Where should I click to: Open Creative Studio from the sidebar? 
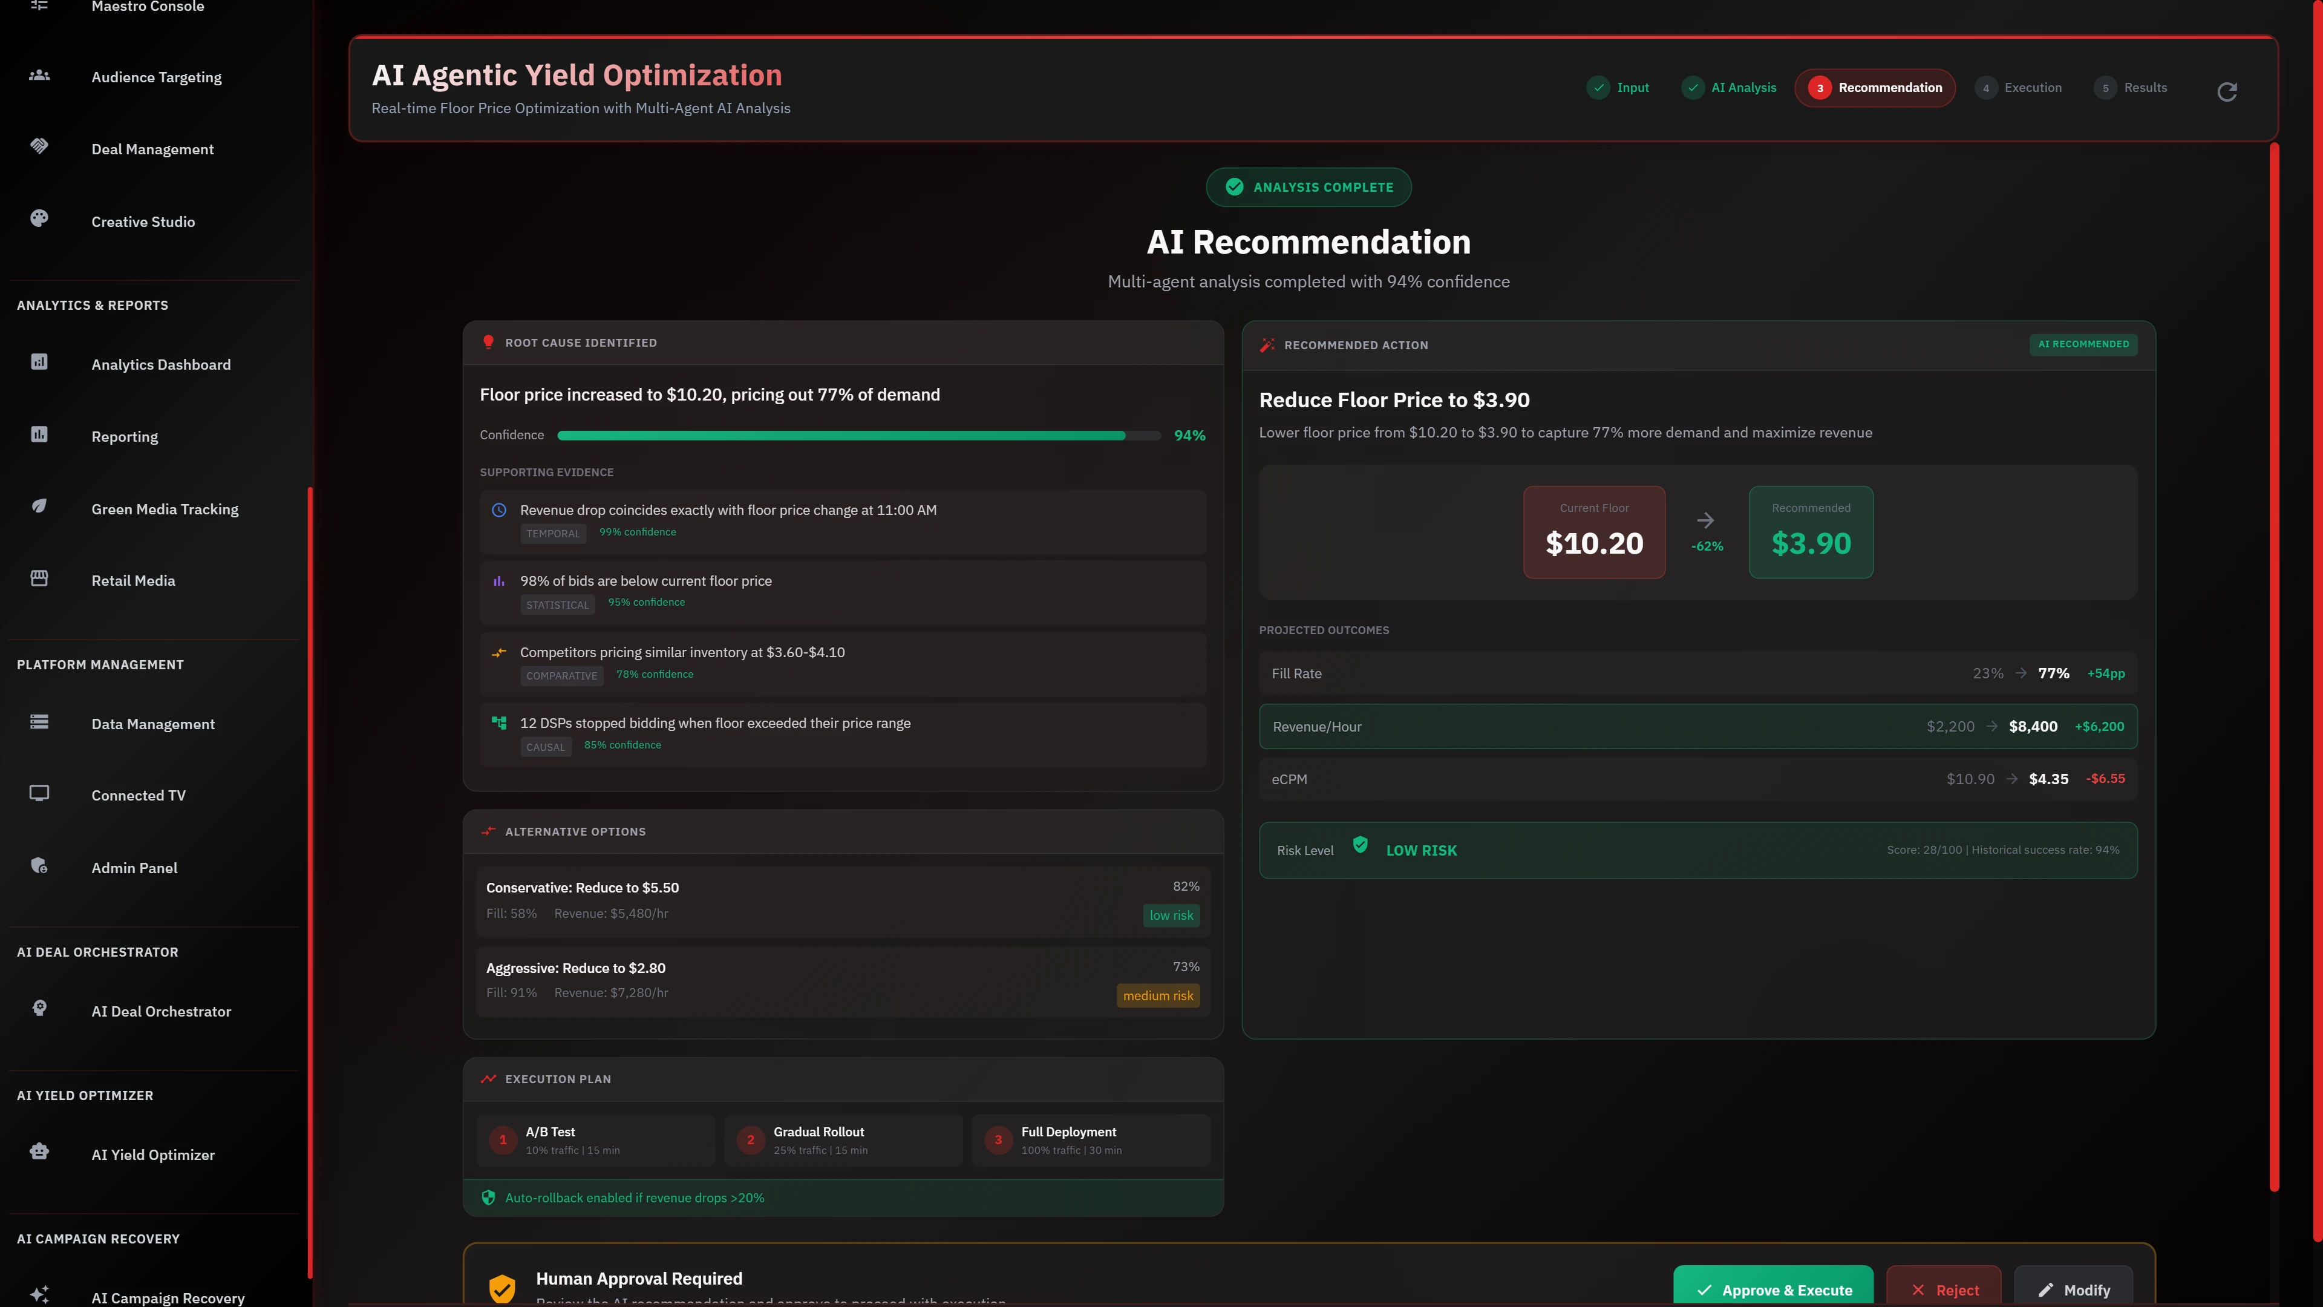tap(143, 221)
